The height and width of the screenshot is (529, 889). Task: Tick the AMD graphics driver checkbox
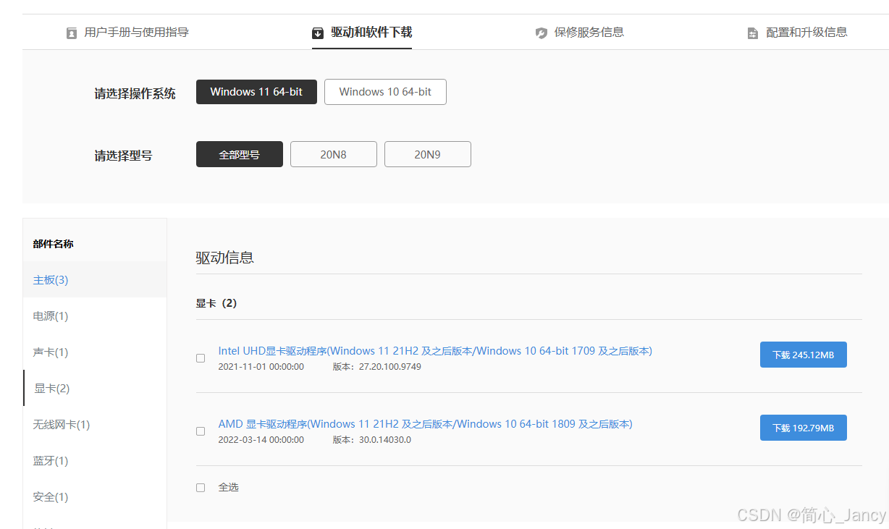click(x=201, y=431)
